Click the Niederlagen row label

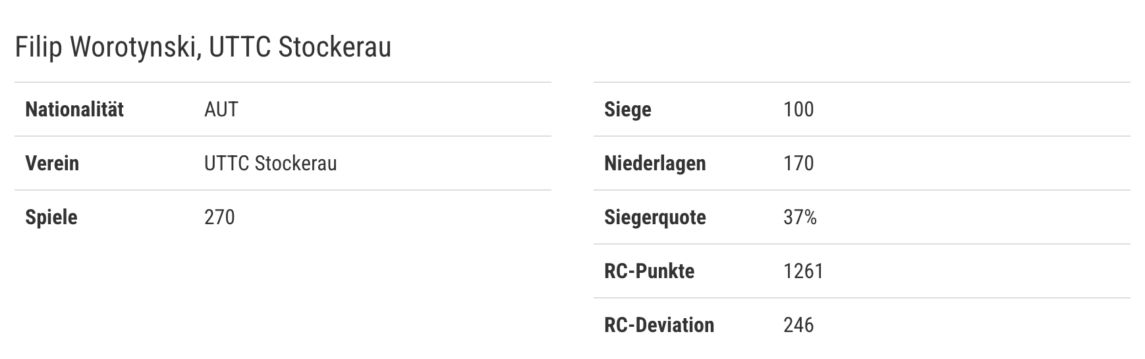coord(655,163)
